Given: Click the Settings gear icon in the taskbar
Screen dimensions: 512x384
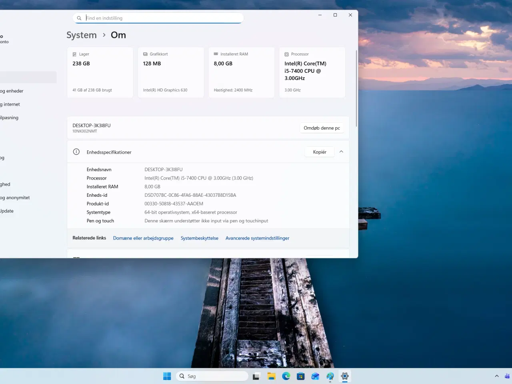Looking at the screenshot, I should (344, 376).
